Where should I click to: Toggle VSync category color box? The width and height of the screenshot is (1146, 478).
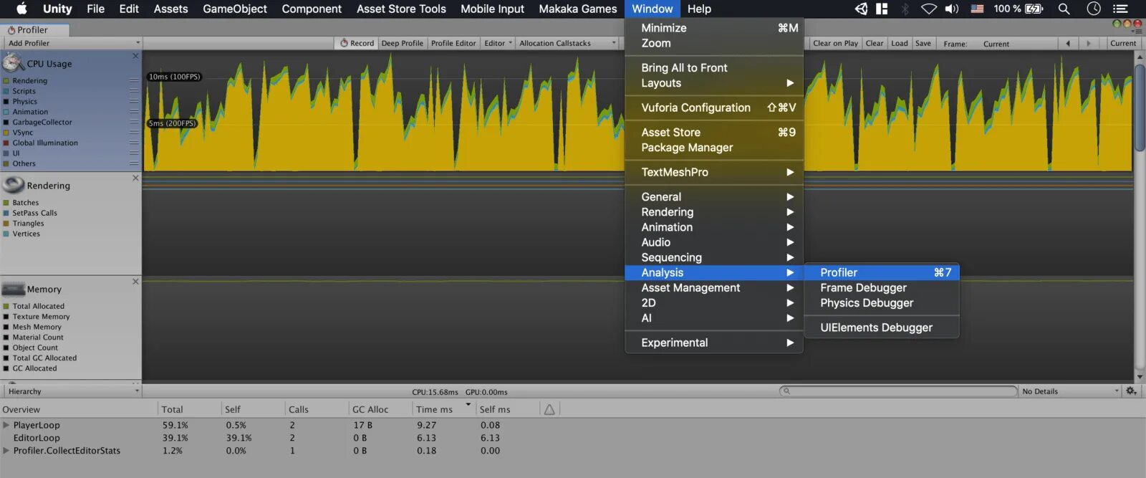pyautogui.click(x=6, y=133)
